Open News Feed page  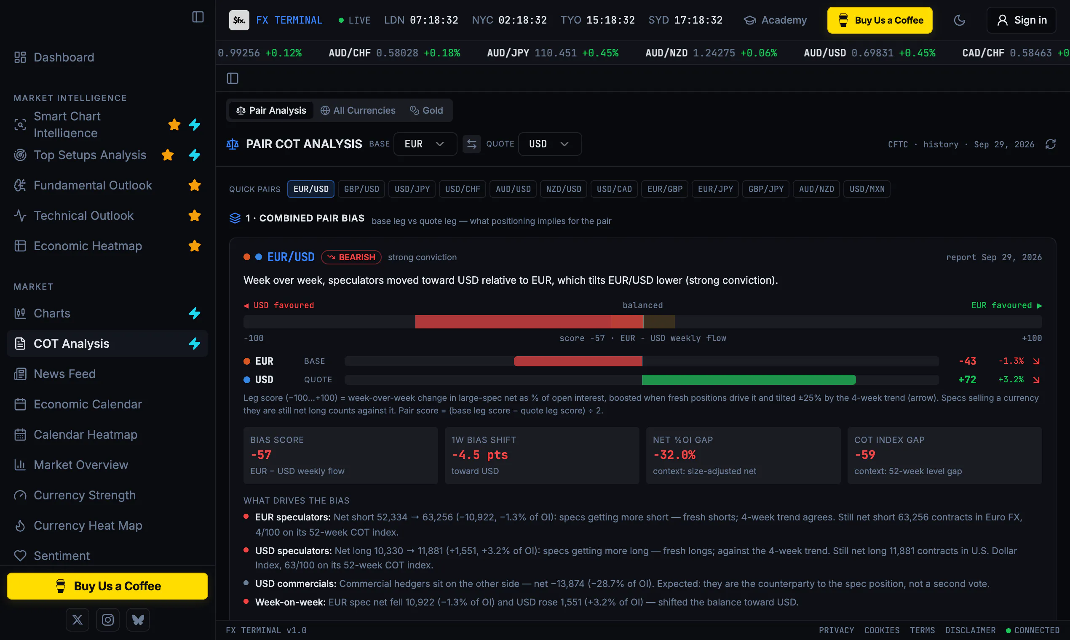pyautogui.click(x=107, y=374)
